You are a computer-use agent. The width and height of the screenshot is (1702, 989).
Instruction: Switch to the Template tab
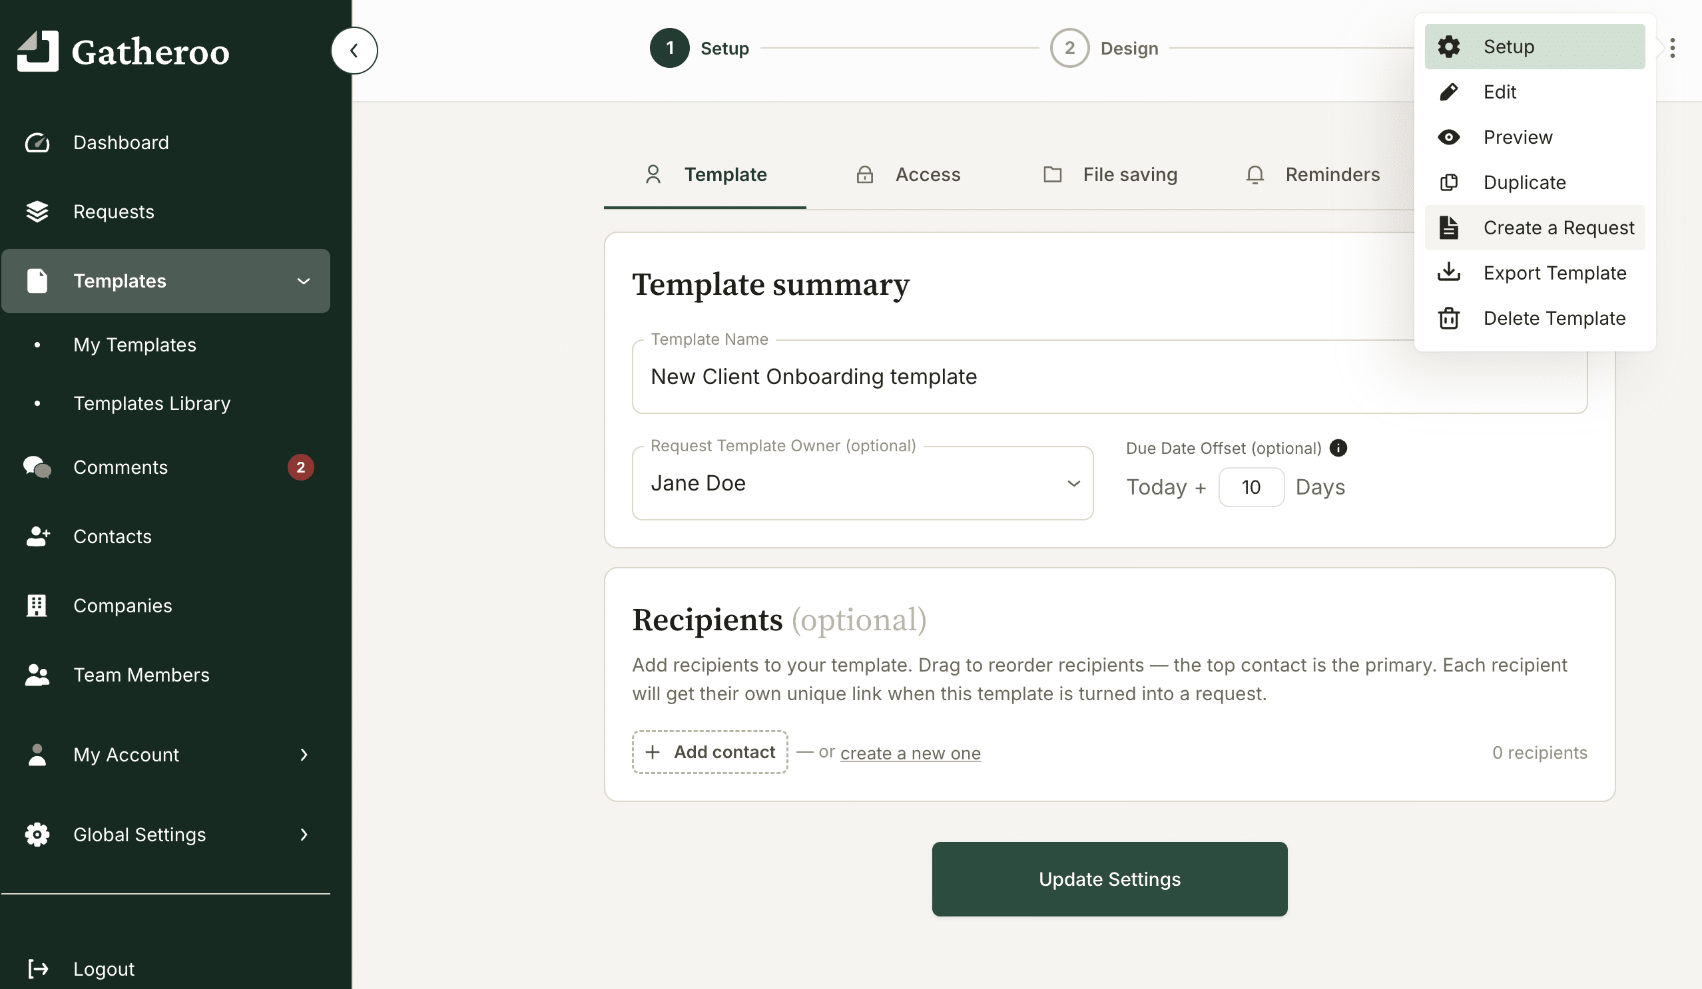click(705, 175)
